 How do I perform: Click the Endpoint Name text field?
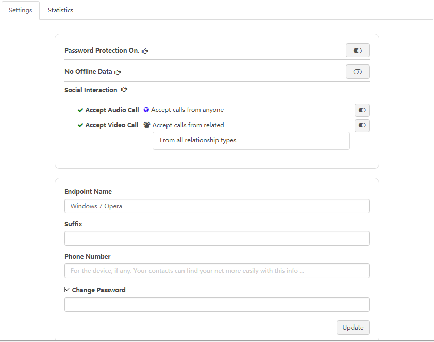[x=216, y=206]
